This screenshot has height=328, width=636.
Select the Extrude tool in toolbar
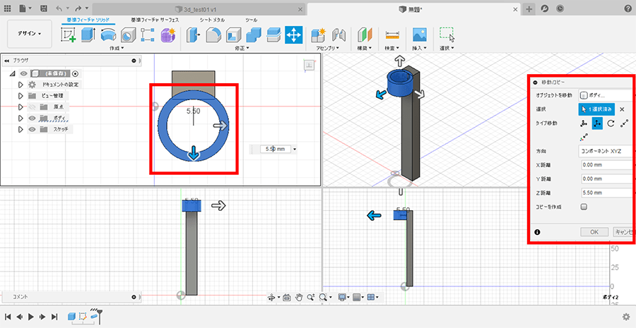click(x=88, y=34)
